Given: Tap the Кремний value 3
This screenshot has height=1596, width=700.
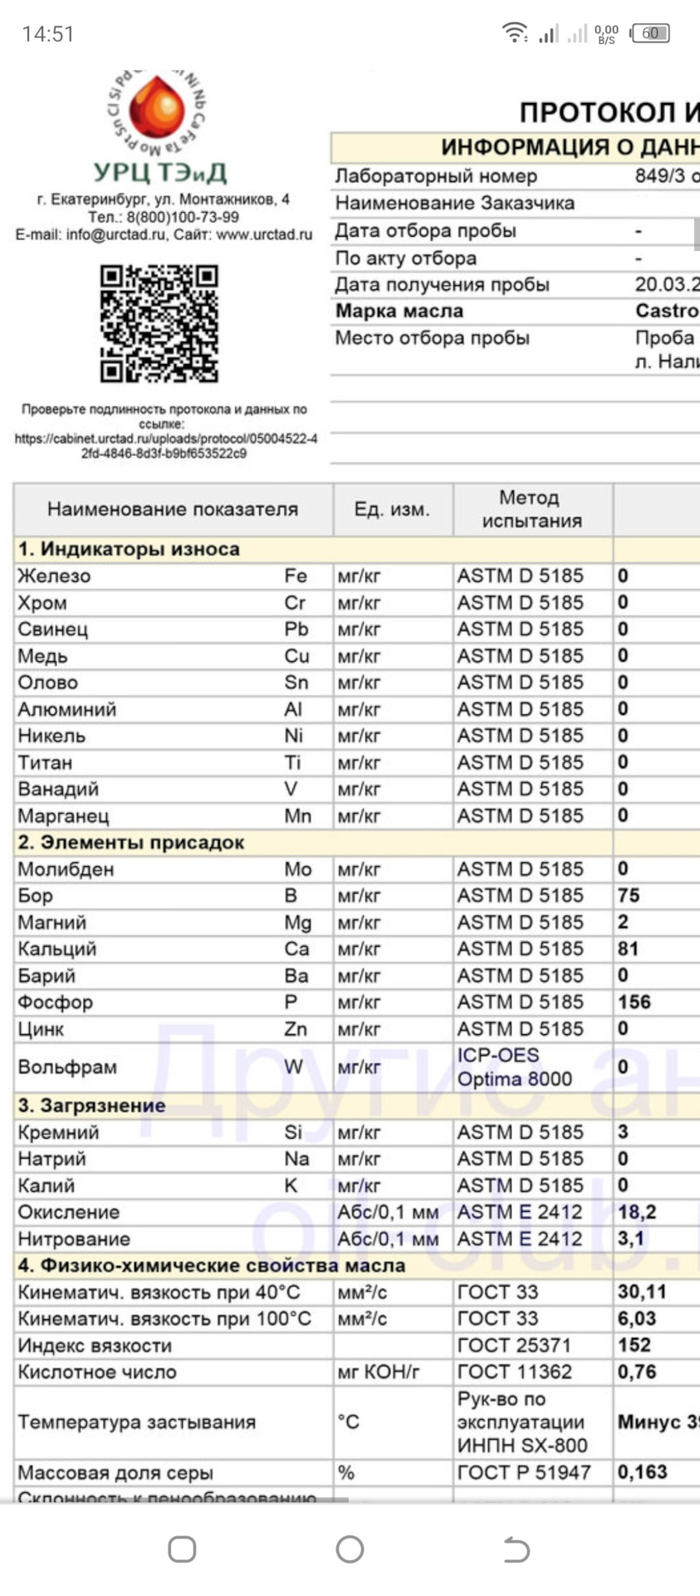Looking at the screenshot, I should 624,1132.
